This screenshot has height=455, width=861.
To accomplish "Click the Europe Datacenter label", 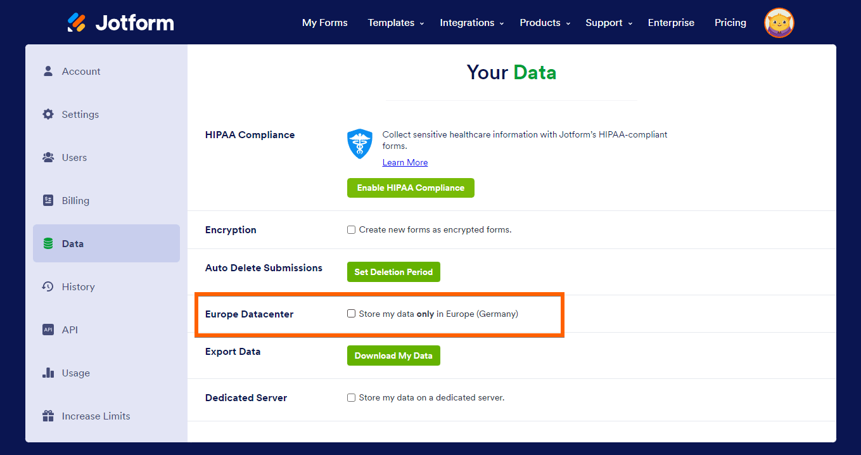I will 249,314.
